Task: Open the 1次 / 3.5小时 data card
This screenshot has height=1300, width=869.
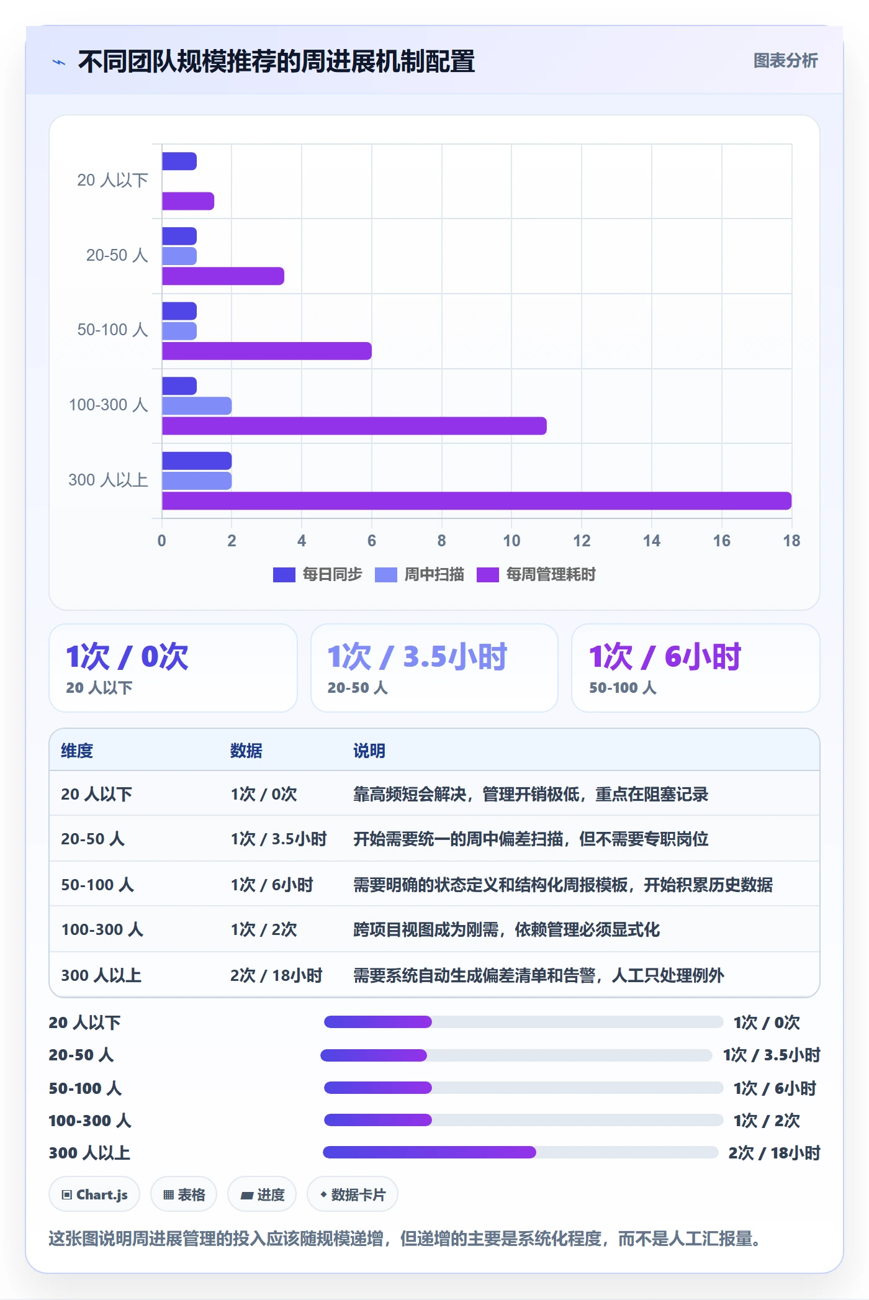Action: pos(434,668)
